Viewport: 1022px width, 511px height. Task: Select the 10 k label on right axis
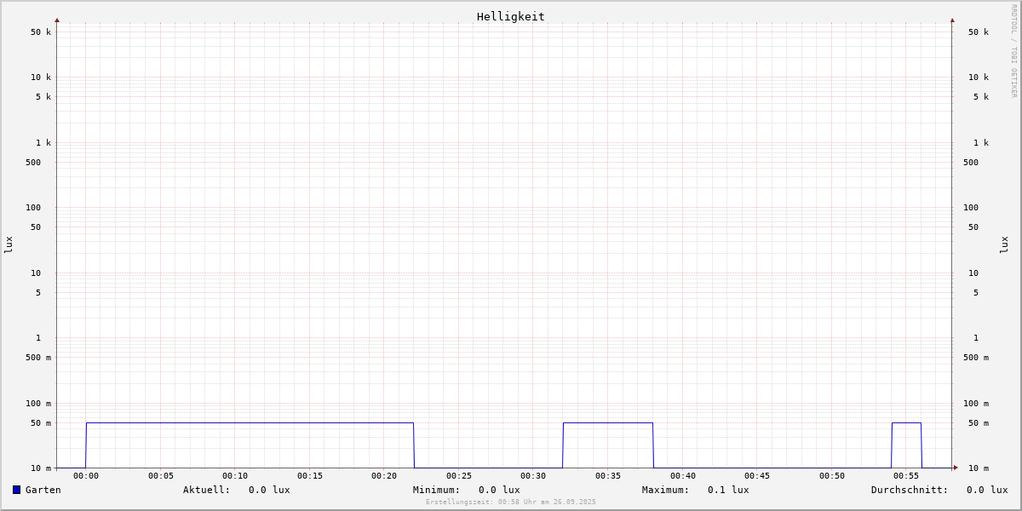pos(979,78)
